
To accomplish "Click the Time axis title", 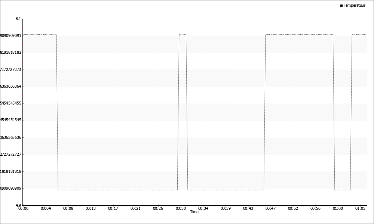I will tap(194, 212).
